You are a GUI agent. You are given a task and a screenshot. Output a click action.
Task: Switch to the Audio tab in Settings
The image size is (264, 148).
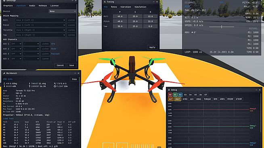(x=32, y=6)
